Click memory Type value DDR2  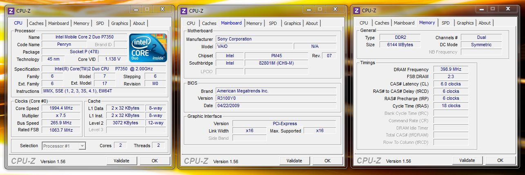[400, 37]
